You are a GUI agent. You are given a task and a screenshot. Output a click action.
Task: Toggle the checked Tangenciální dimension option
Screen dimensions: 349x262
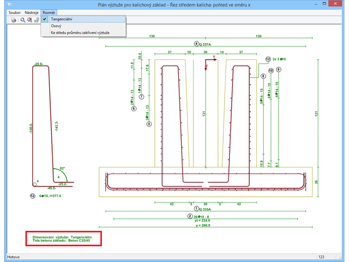click(x=84, y=19)
